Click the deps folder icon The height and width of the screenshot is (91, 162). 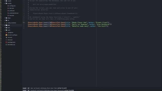click(x=6, y=18)
